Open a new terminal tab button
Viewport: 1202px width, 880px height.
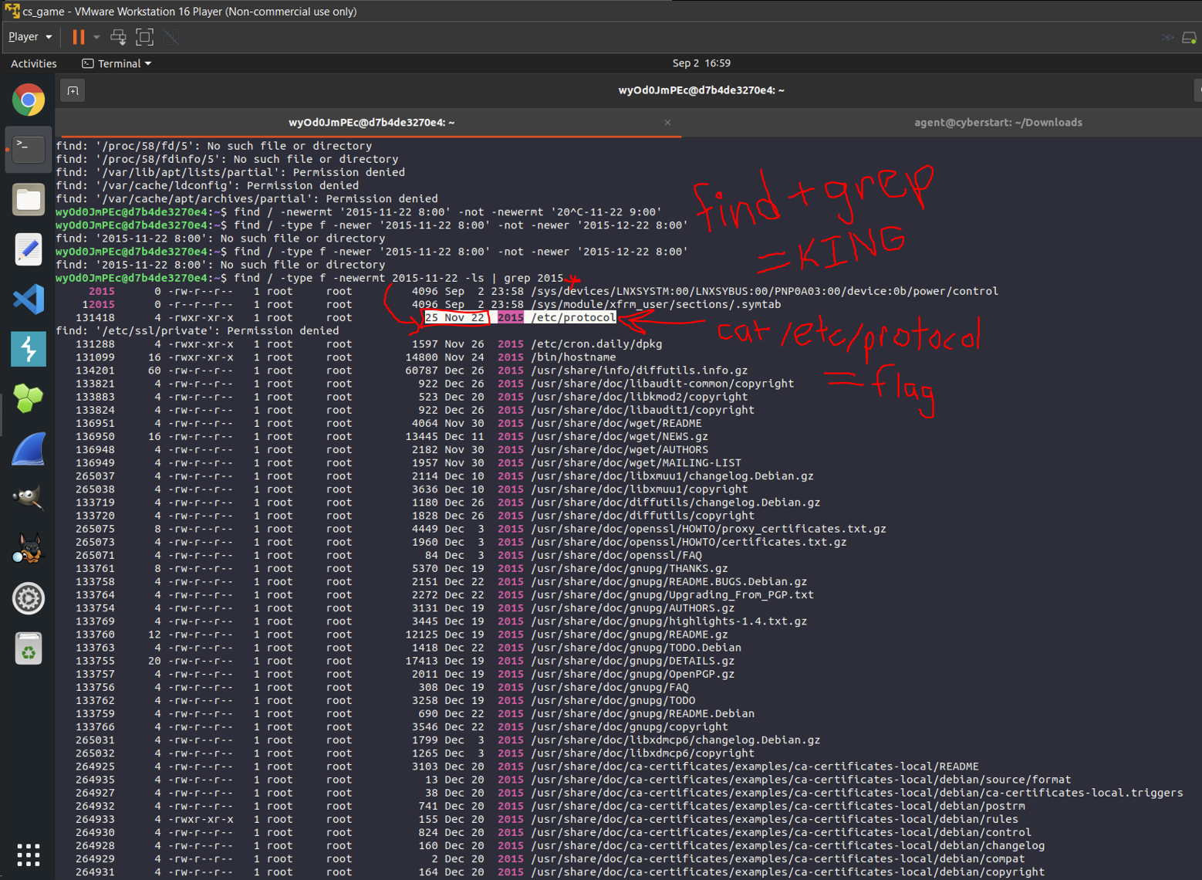click(73, 91)
